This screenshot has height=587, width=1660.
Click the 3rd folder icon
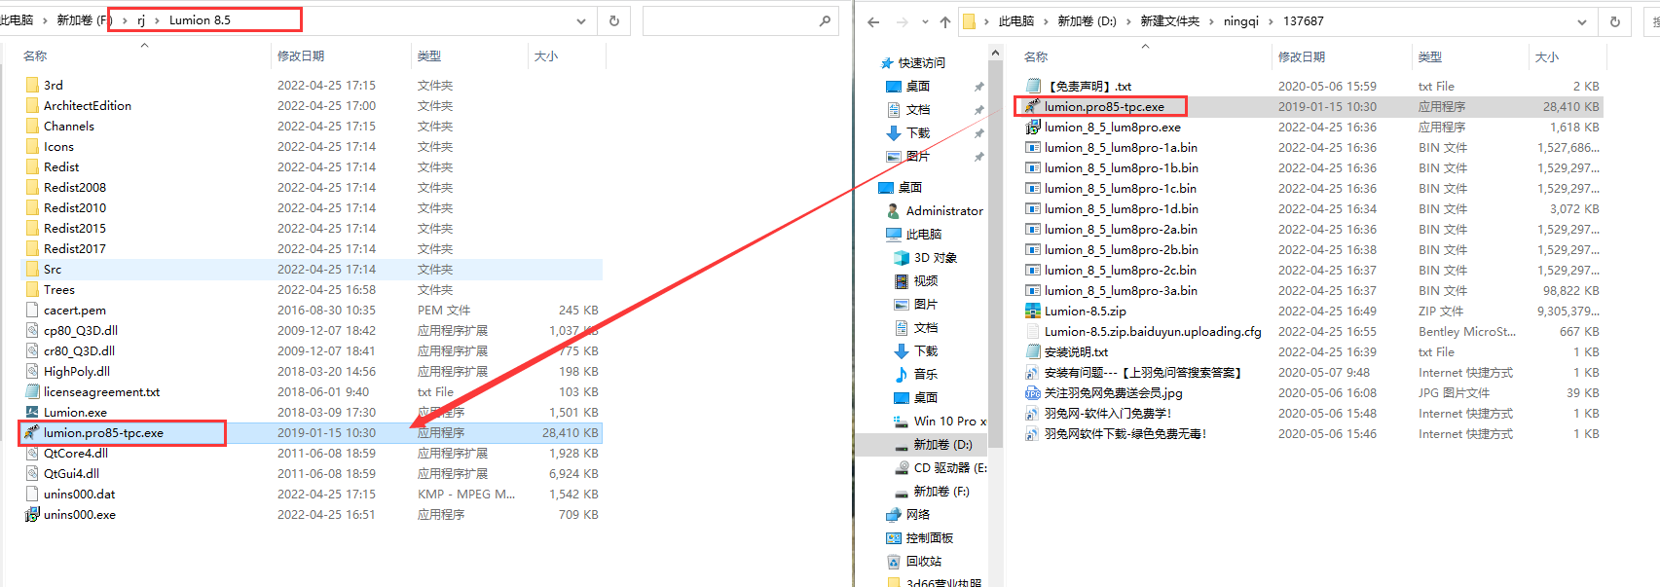click(32, 85)
